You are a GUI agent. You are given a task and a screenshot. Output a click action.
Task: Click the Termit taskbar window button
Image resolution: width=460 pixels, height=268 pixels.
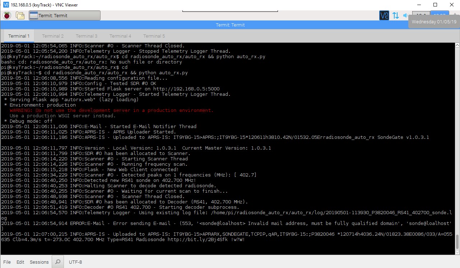point(65,15)
